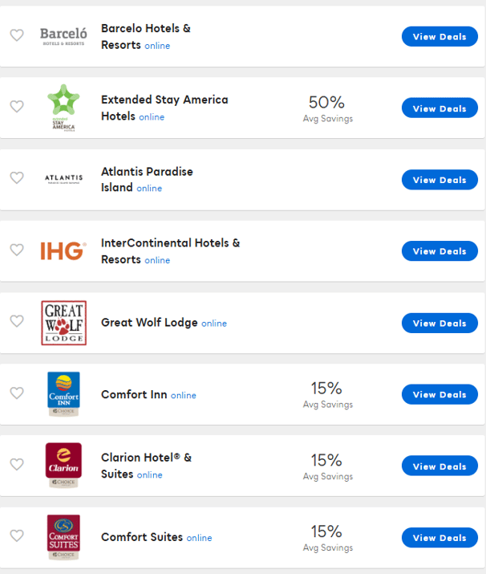The height and width of the screenshot is (574, 486).
Task: Favorite Barcelo Hotels & Resorts with heart icon
Action: point(17,35)
